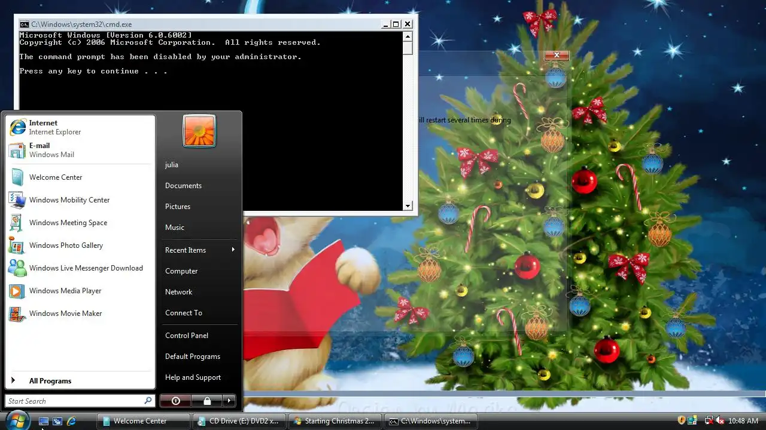Click the Start orb button
766x430 pixels.
[18, 420]
